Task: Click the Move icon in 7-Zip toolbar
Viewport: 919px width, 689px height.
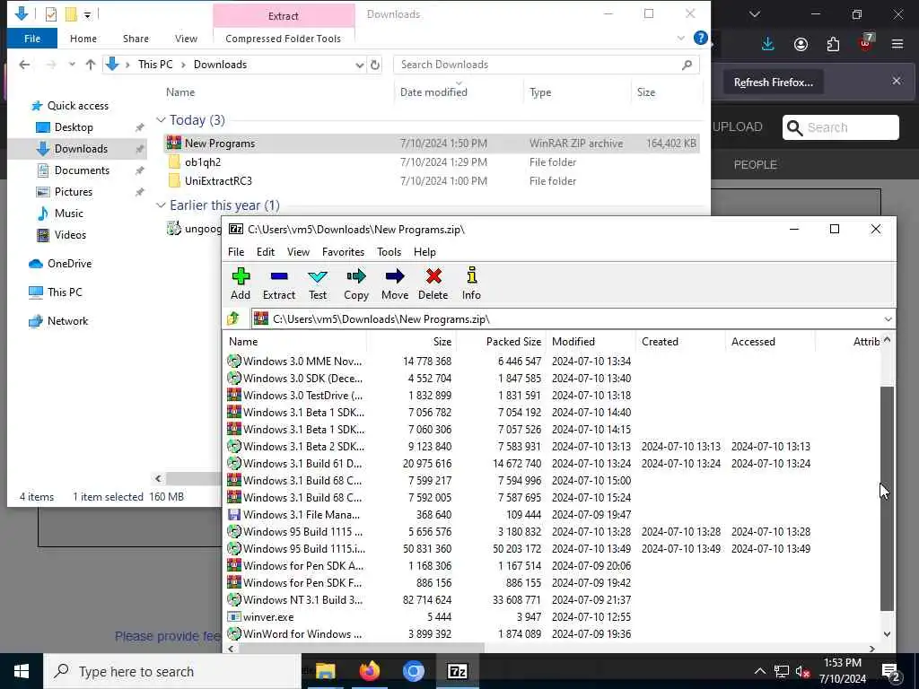Action: [395, 276]
